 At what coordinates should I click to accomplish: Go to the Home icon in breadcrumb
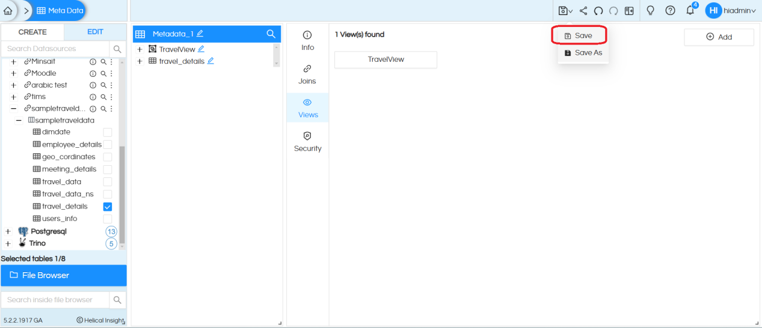8,11
